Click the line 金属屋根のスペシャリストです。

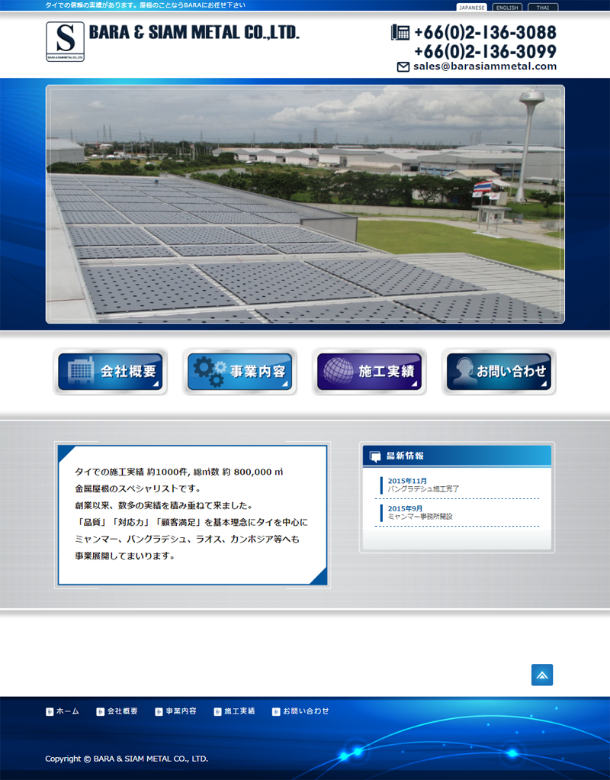tap(138, 488)
